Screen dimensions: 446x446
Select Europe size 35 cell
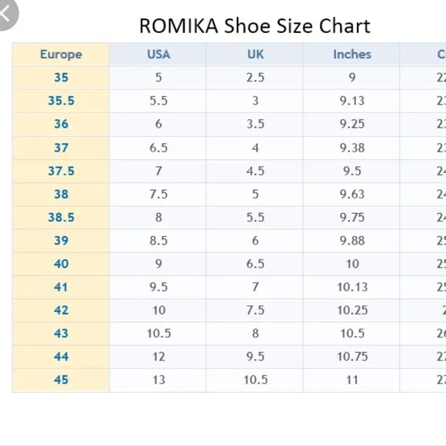pyautogui.click(x=61, y=78)
